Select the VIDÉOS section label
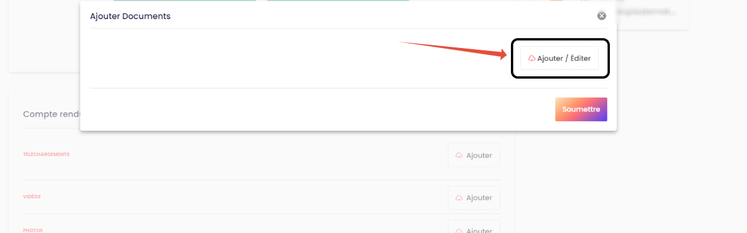 32,197
